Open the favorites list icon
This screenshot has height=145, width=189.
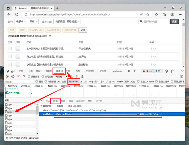(x=156, y=14)
